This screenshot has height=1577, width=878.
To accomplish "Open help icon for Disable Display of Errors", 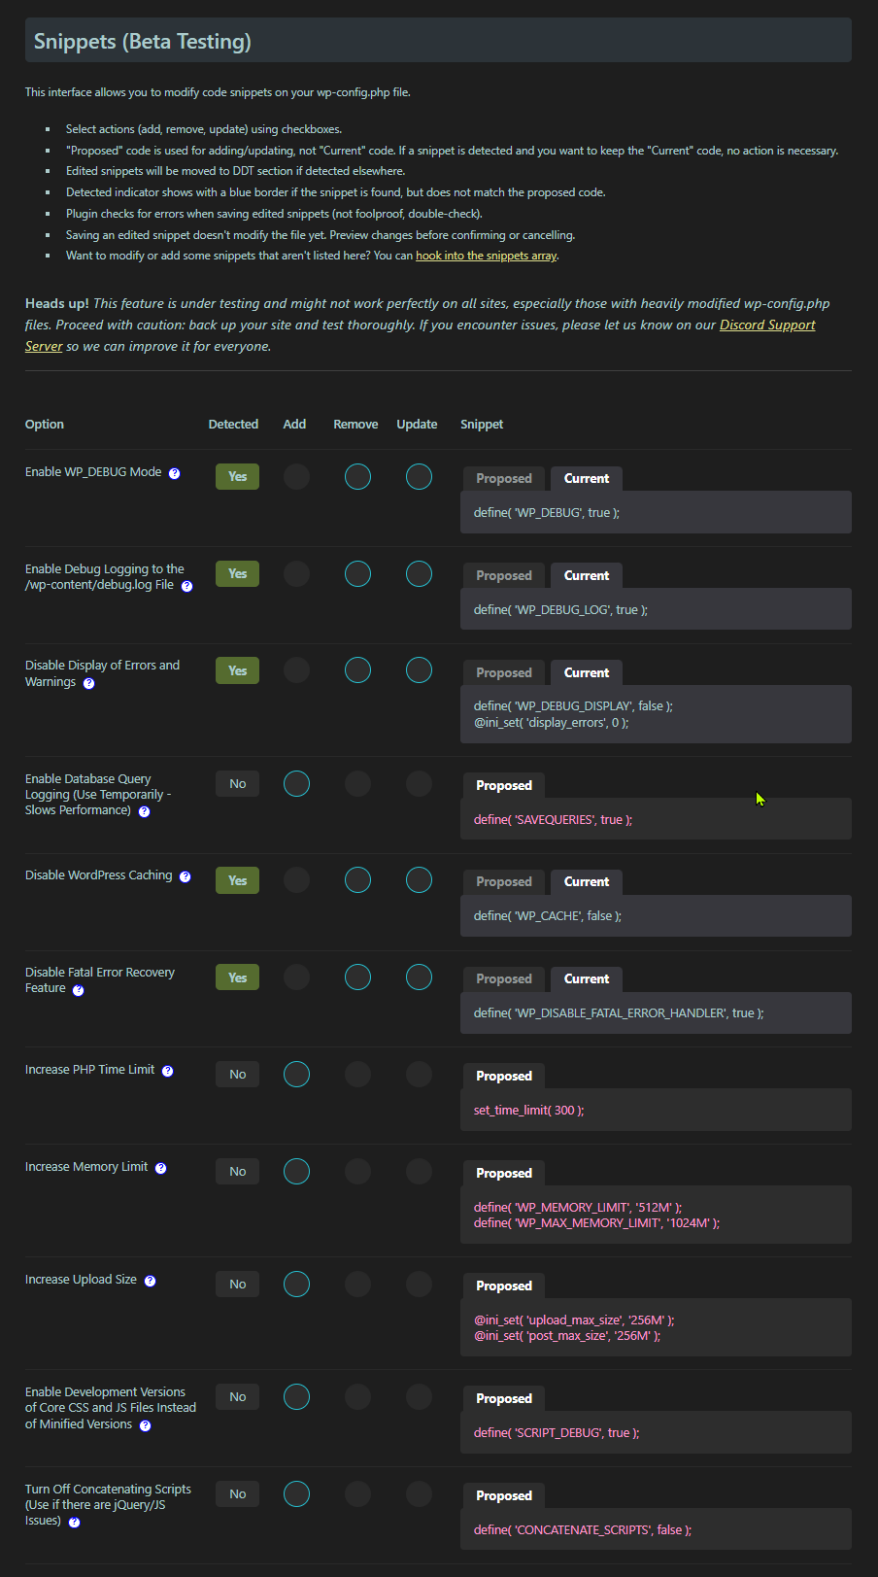I will pos(88,683).
